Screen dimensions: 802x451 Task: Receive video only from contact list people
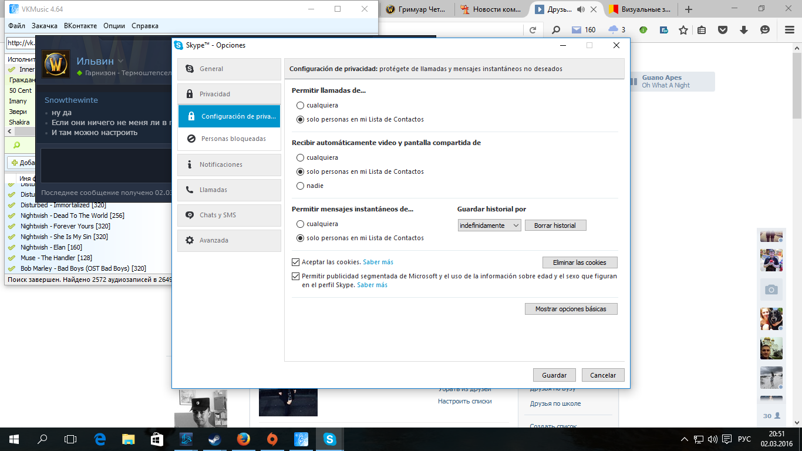(x=301, y=171)
